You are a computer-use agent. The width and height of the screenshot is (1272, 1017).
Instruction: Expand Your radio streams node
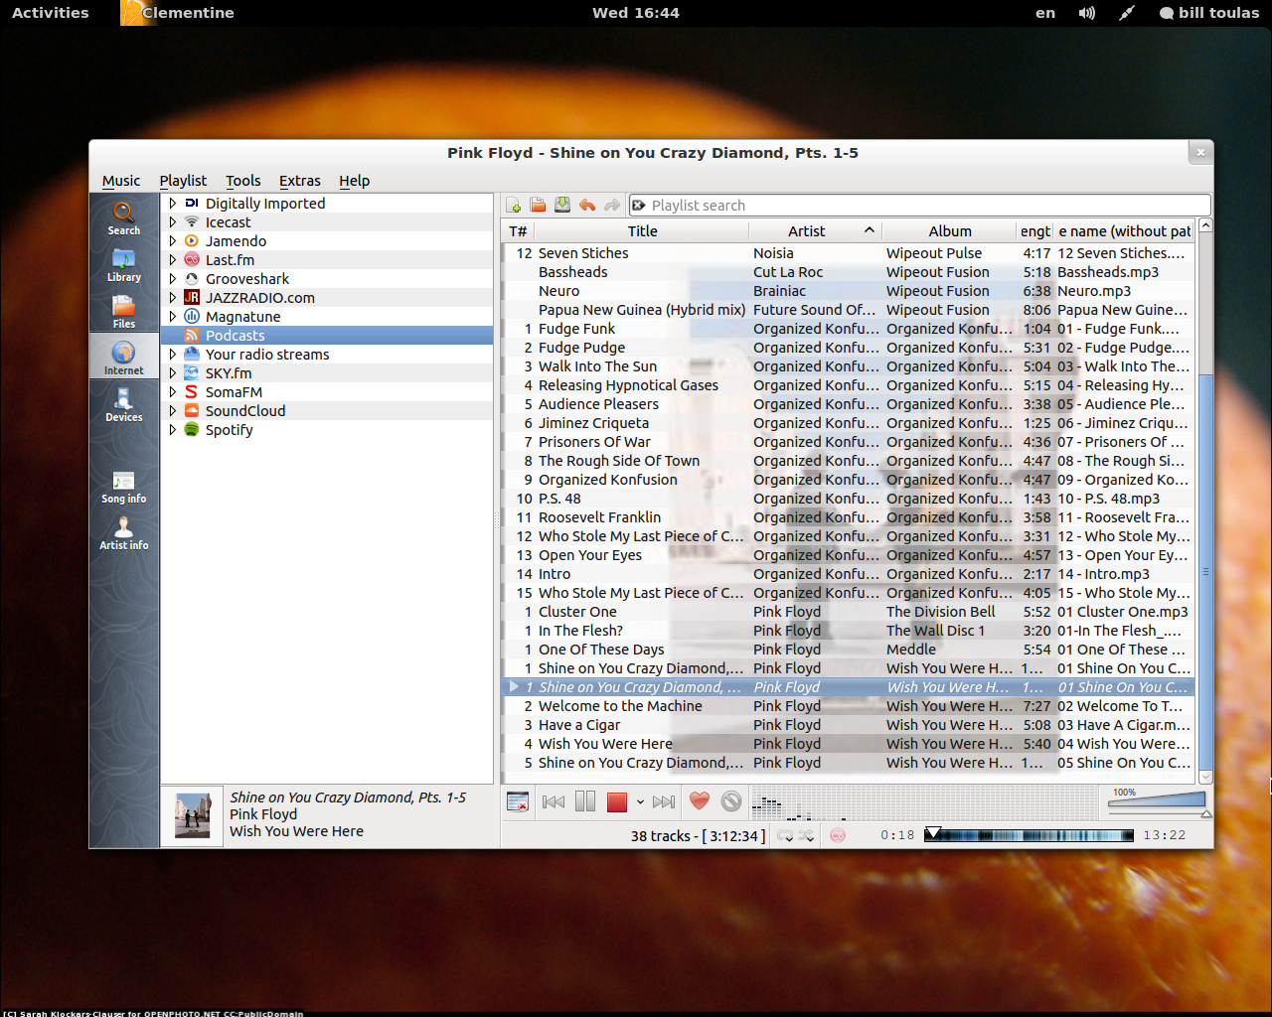point(173,354)
